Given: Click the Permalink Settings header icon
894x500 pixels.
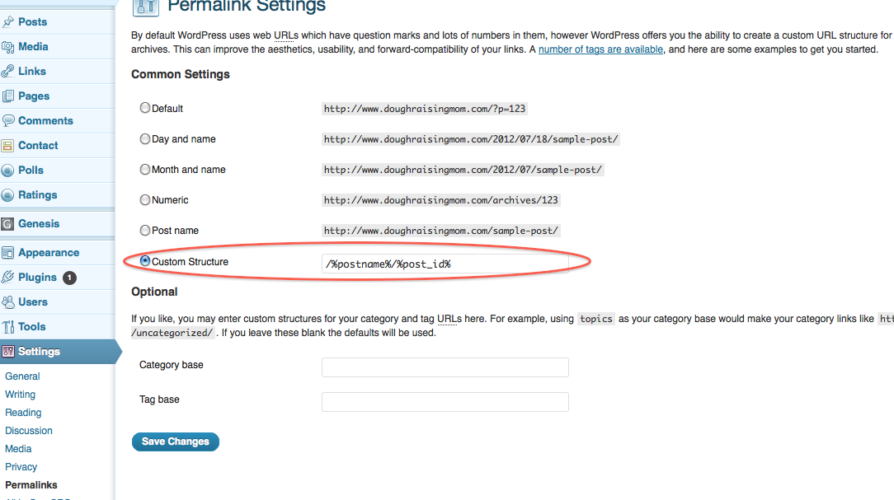Looking at the screenshot, I should point(145,7).
